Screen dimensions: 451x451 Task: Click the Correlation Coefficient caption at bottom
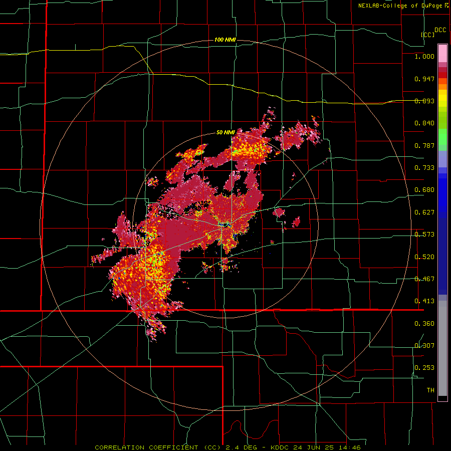click(x=228, y=447)
